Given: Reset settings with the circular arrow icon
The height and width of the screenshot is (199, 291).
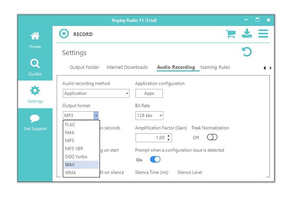Looking at the screenshot, I should [247, 52].
